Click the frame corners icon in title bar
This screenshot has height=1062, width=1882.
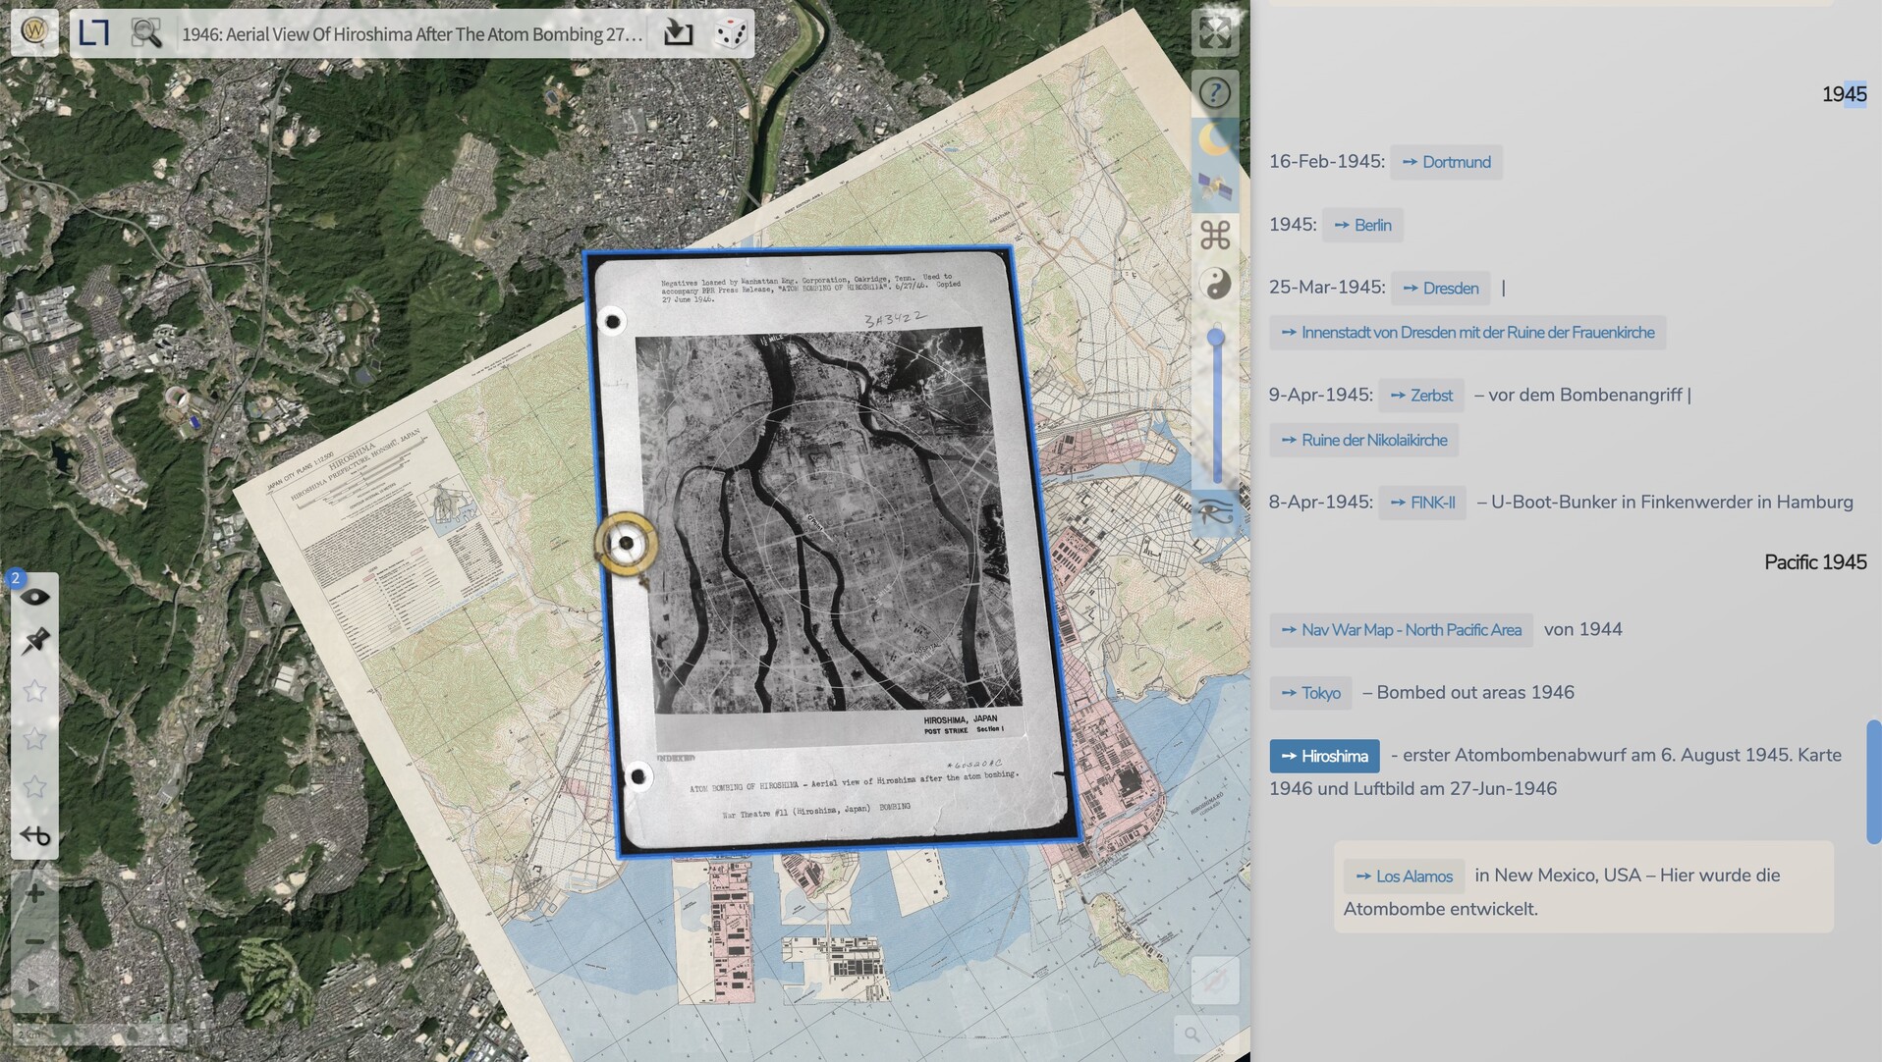pyautogui.click(x=94, y=32)
